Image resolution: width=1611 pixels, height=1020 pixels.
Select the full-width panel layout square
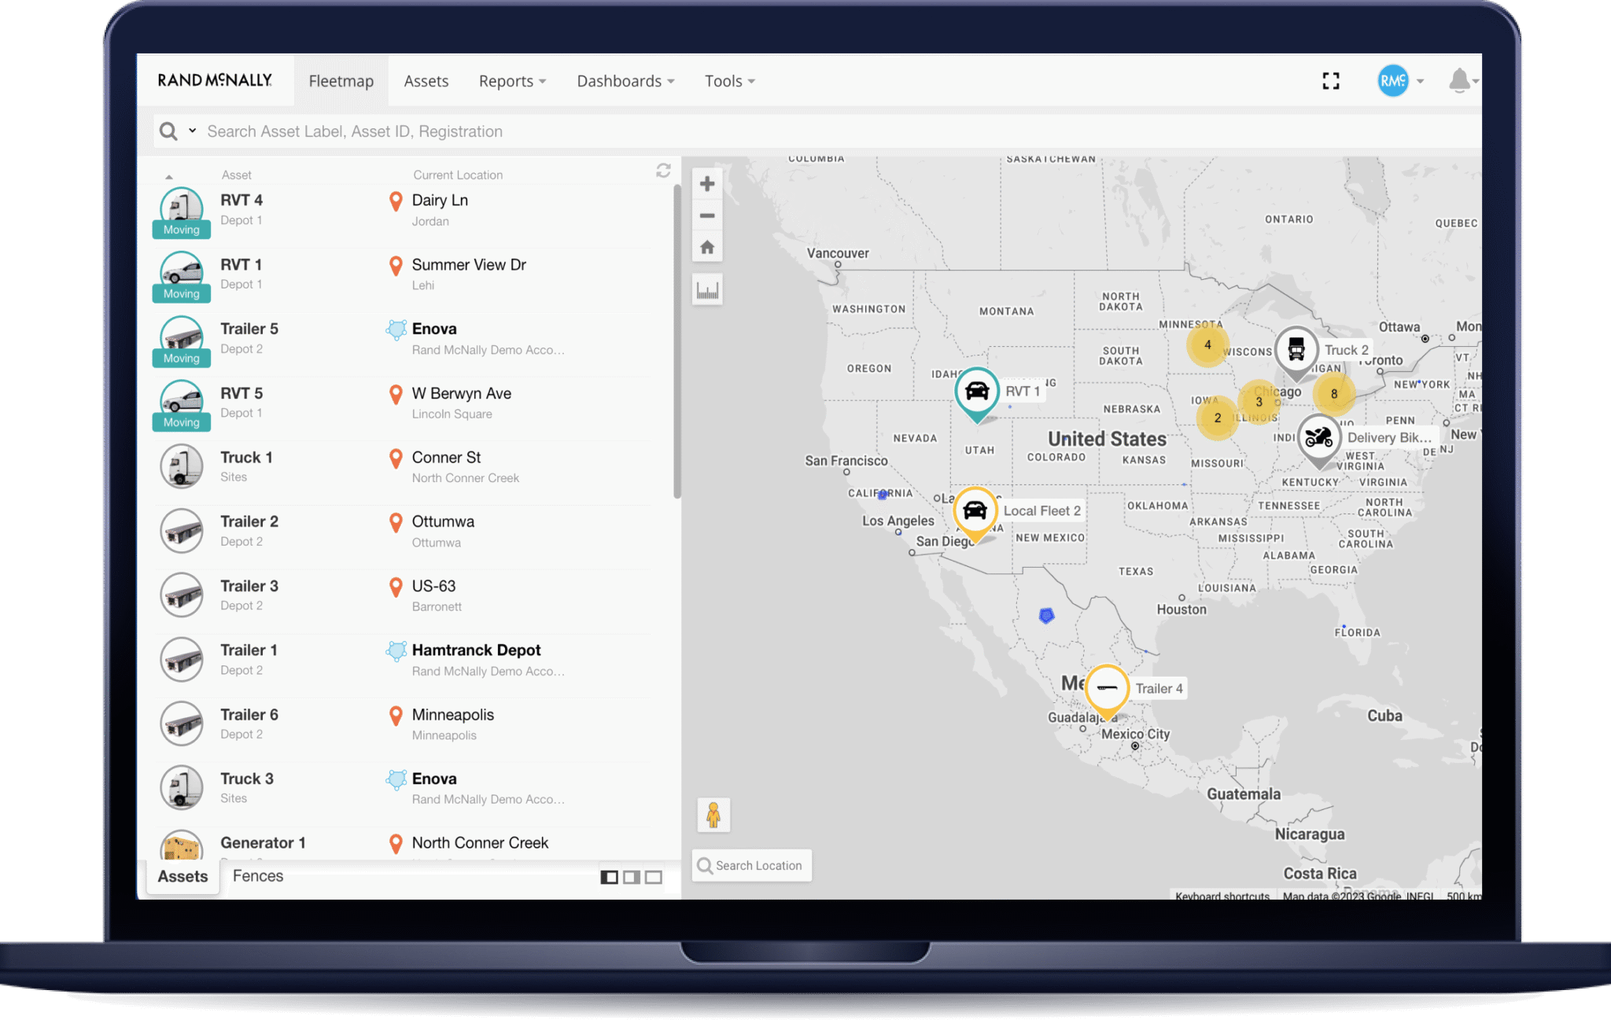[x=654, y=877]
